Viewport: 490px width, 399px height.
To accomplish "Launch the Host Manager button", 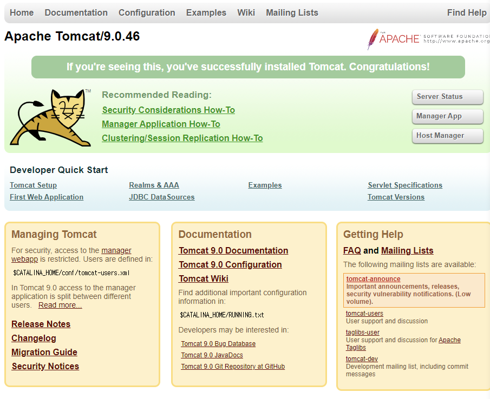I will (x=448, y=135).
